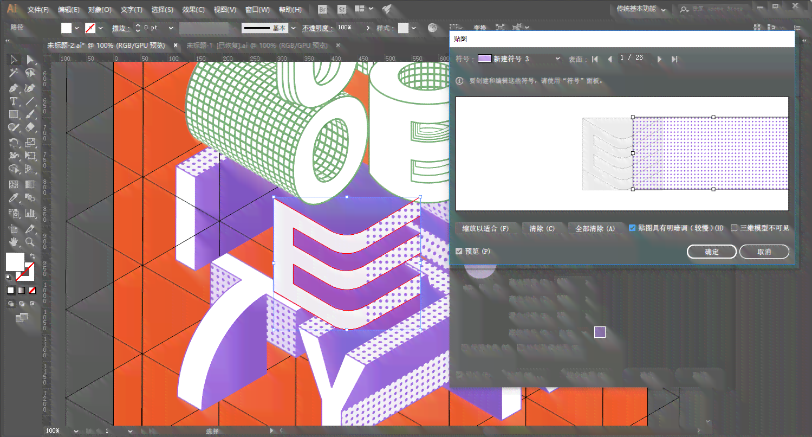Expand the stroke color dropdown arrow
This screenshot has width=812, height=437.
[101, 28]
